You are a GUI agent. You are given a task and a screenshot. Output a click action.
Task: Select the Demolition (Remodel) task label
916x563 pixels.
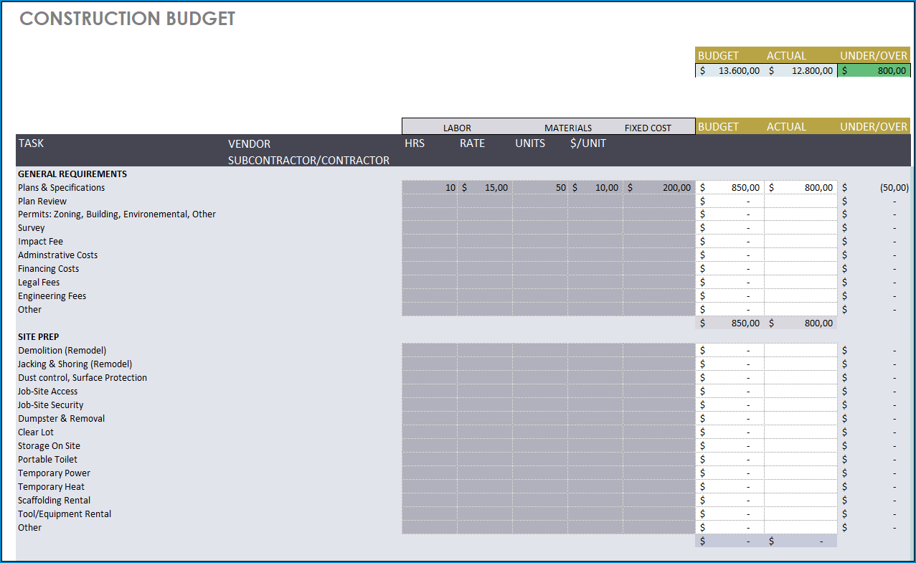(62, 350)
